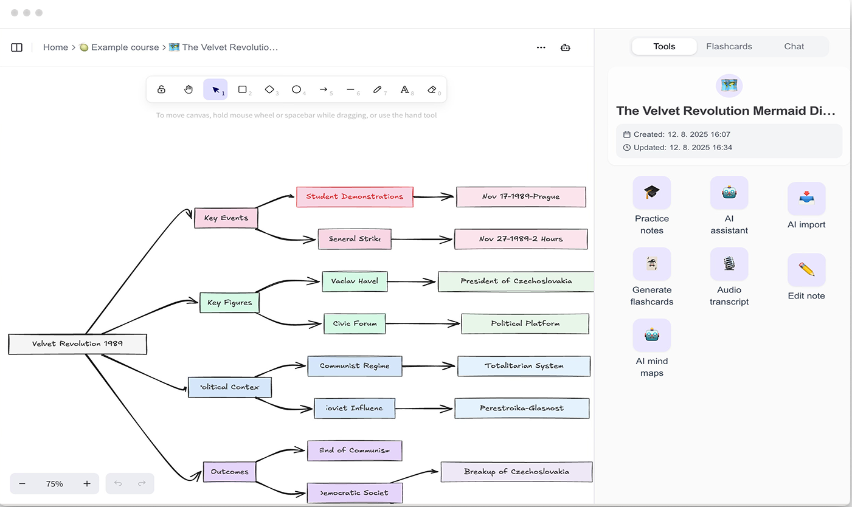The height and width of the screenshot is (507, 852).
Task: Select the rectangle shape tool
Action: [x=242, y=89]
